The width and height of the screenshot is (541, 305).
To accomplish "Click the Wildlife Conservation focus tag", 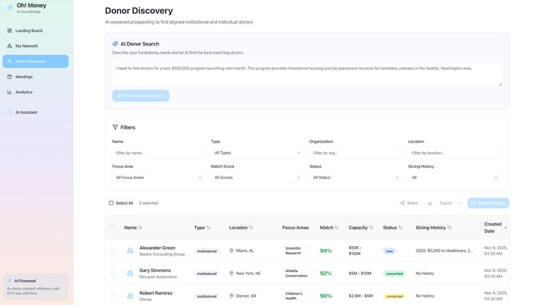I will (x=296, y=273).
